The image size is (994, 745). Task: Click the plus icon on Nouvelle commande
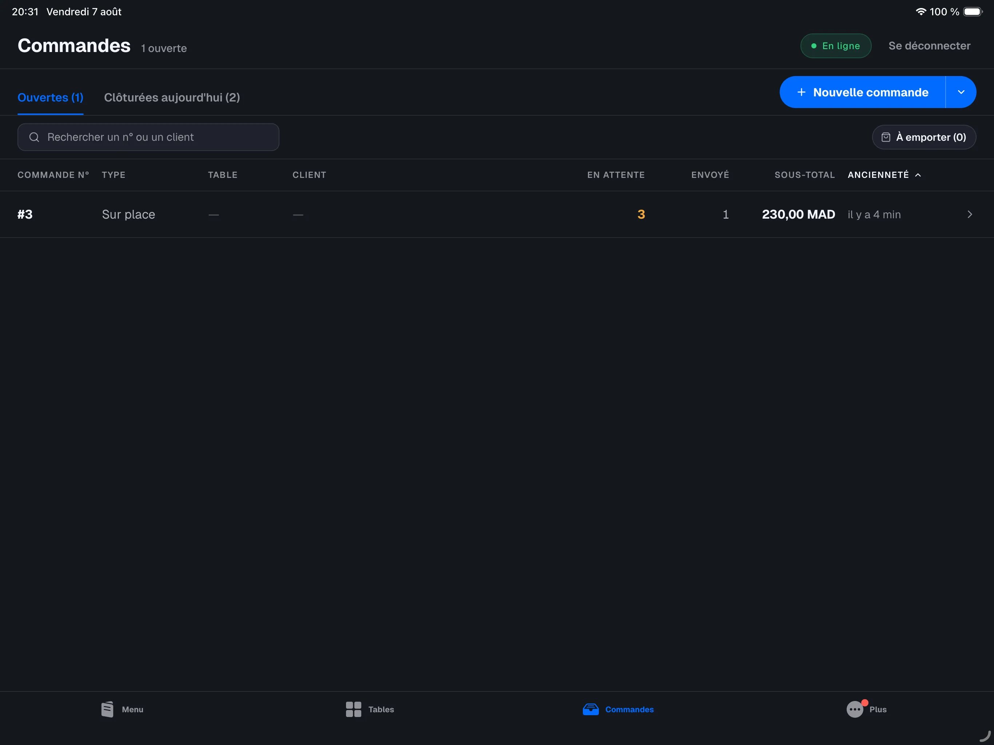pyautogui.click(x=801, y=92)
